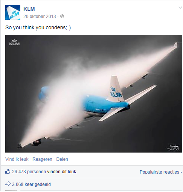Click the KLM watermark logo on photo
The image size is (183, 192).
point(14,42)
